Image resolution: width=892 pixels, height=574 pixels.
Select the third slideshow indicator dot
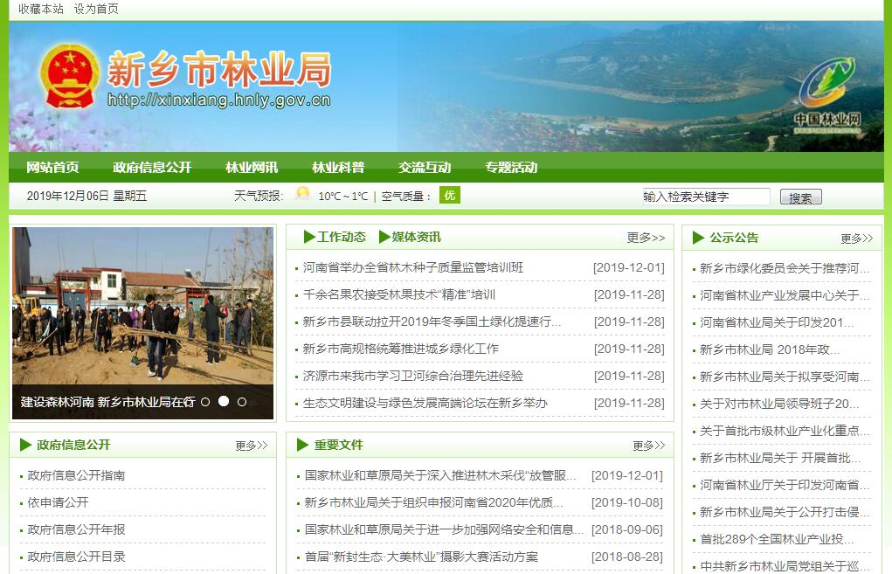[242, 402]
